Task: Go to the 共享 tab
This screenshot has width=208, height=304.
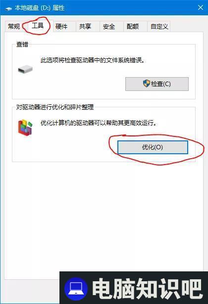Action: [85, 26]
